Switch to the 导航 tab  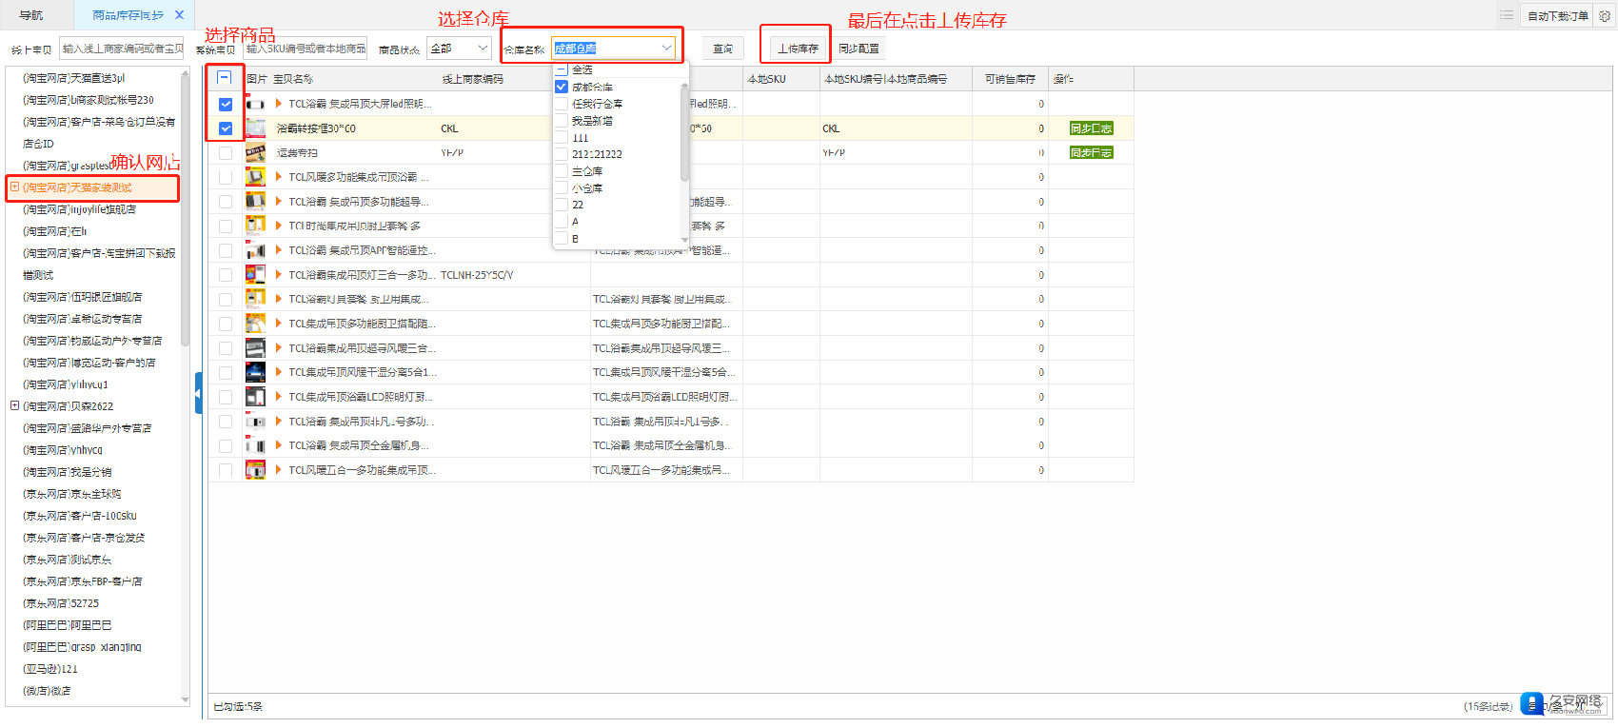[x=31, y=15]
